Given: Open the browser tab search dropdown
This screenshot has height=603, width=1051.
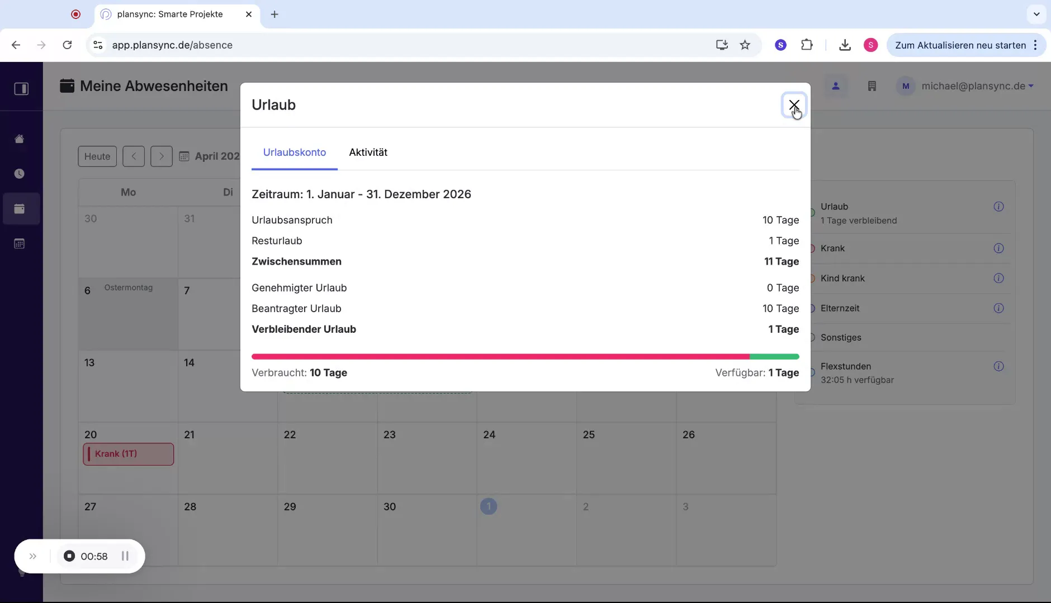Looking at the screenshot, I should click(x=1036, y=15).
